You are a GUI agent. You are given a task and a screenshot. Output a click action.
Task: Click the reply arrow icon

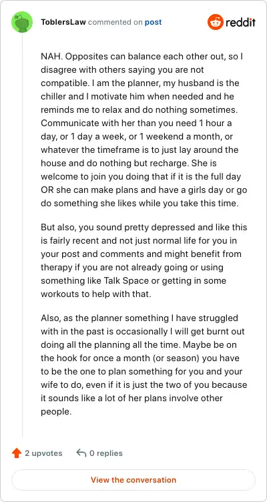tap(81, 453)
